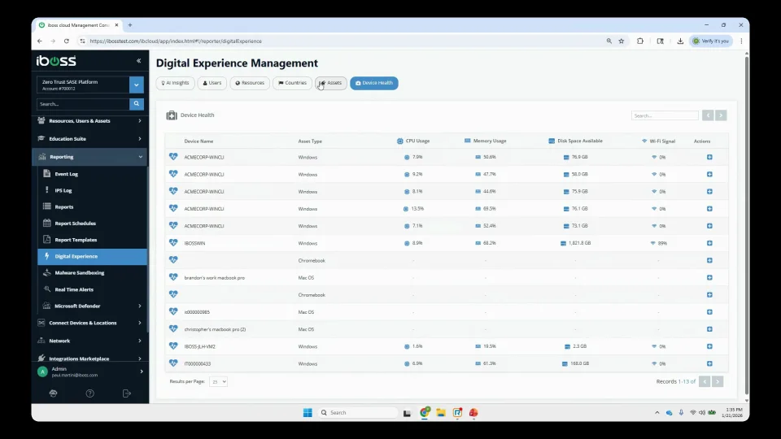Screen dimensions: 781x439
Task: Open Chrome downloads icon
Action: click(x=680, y=41)
